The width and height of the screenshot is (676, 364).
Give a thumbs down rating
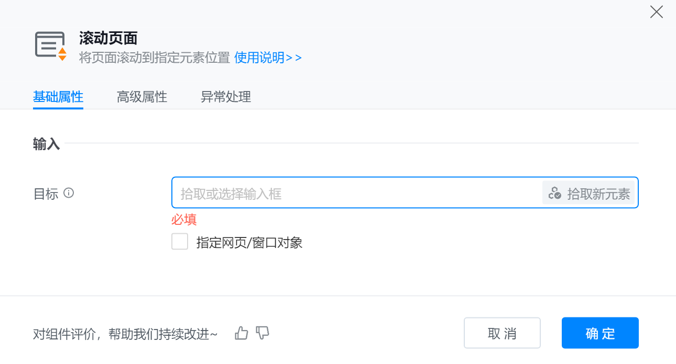pos(263,333)
